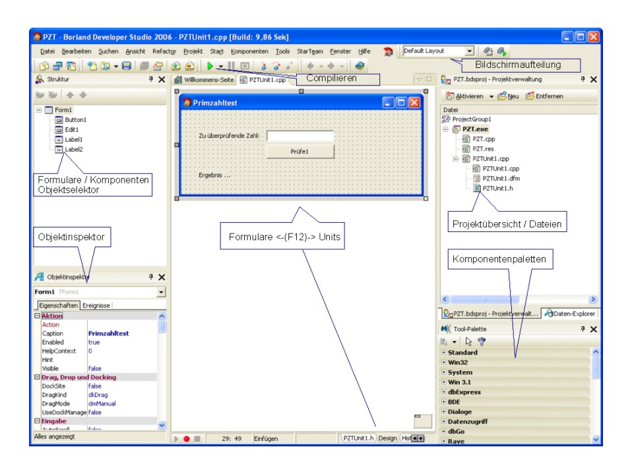632x474 pixels.
Task: Collapse the PZT.exe project node
Action: pyautogui.click(x=445, y=129)
